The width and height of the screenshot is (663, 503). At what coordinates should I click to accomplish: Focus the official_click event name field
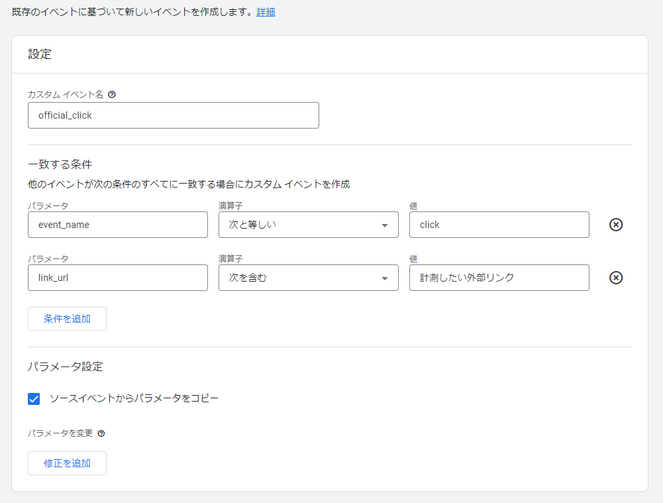(174, 115)
